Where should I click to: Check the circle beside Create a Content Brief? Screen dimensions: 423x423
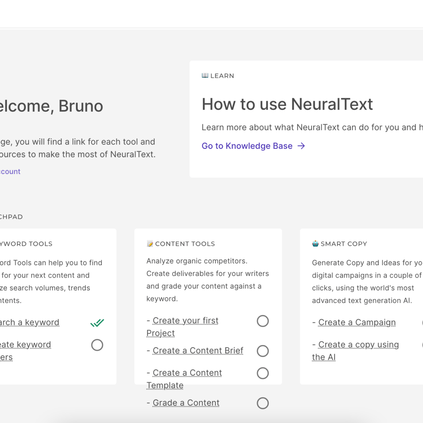[263, 351]
